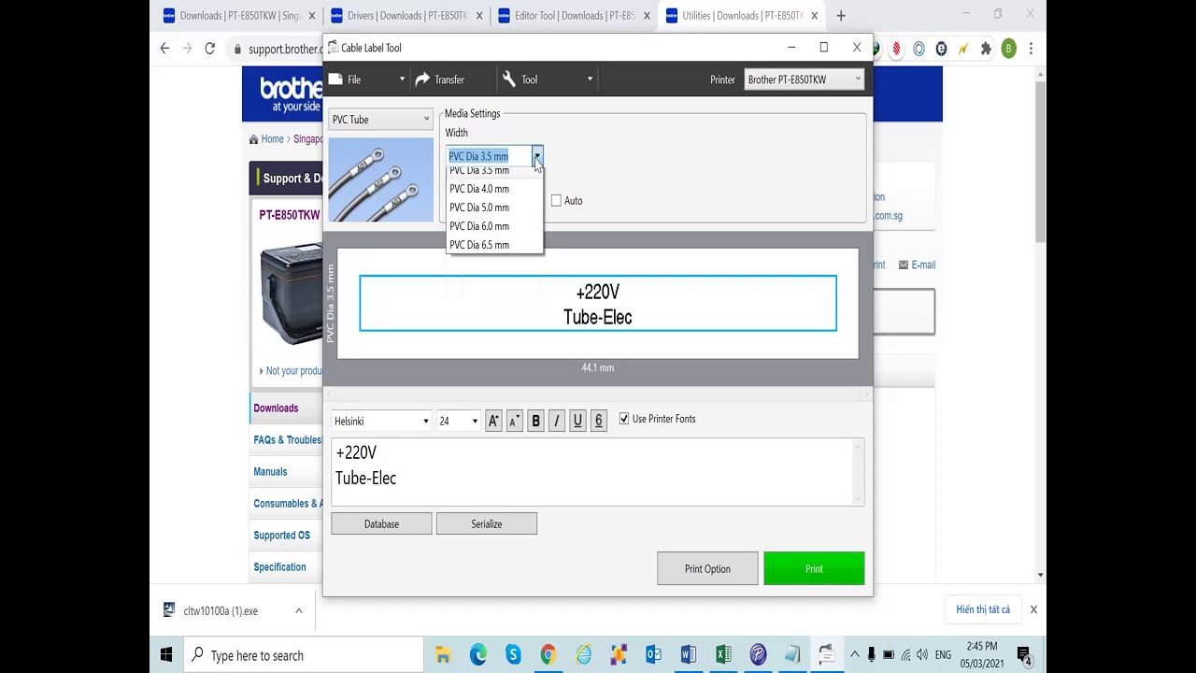Click the PVC tube cable sample image
Screen dimensions: 1196x673
coord(381,179)
